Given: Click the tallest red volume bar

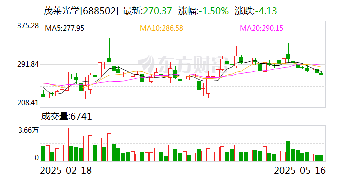Looking at the screenshot, I should pyautogui.click(x=67, y=145).
